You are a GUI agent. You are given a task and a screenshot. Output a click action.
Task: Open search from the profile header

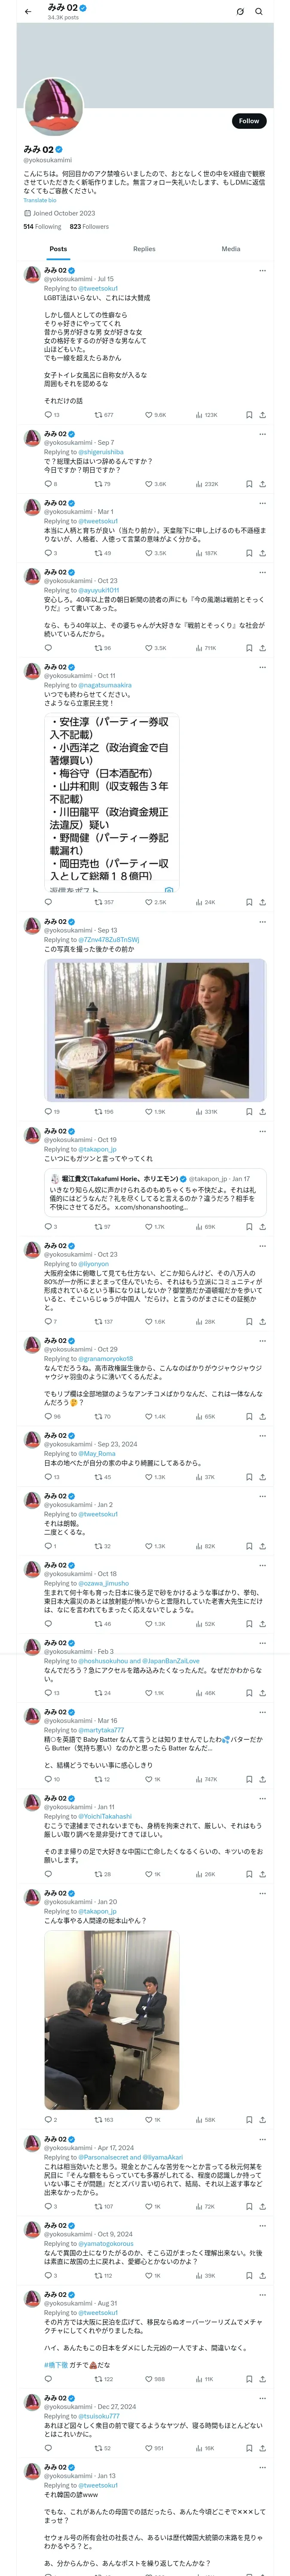click(259, 12)
